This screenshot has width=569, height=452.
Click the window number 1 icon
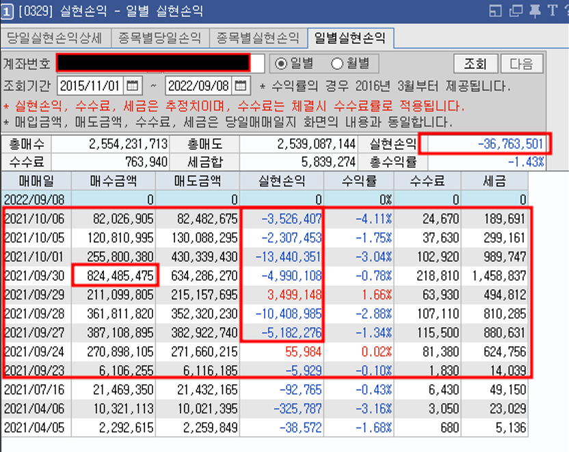pos(7,11)
